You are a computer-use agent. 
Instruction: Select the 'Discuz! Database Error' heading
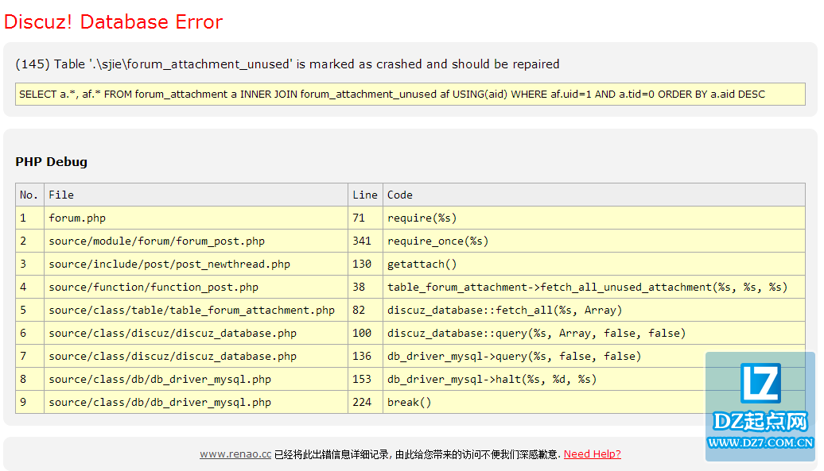point(113,22)
